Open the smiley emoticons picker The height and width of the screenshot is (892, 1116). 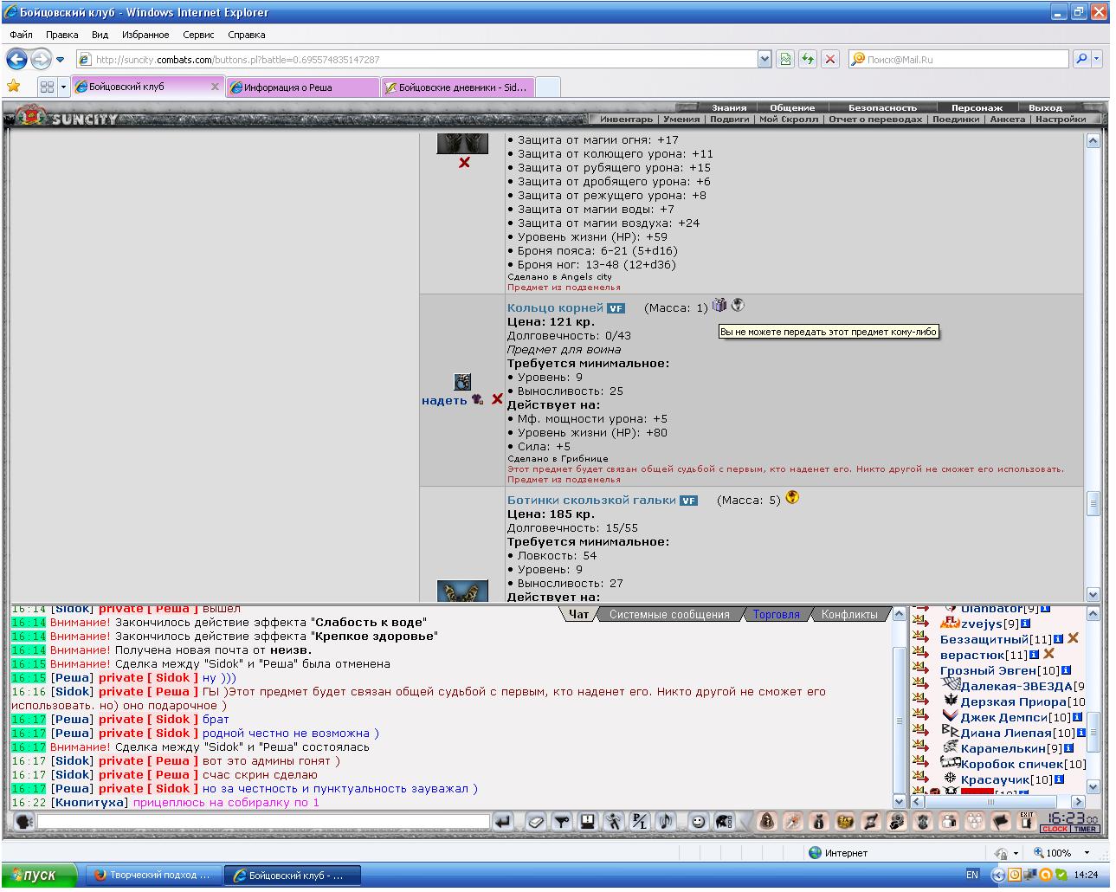coord(698,822)
